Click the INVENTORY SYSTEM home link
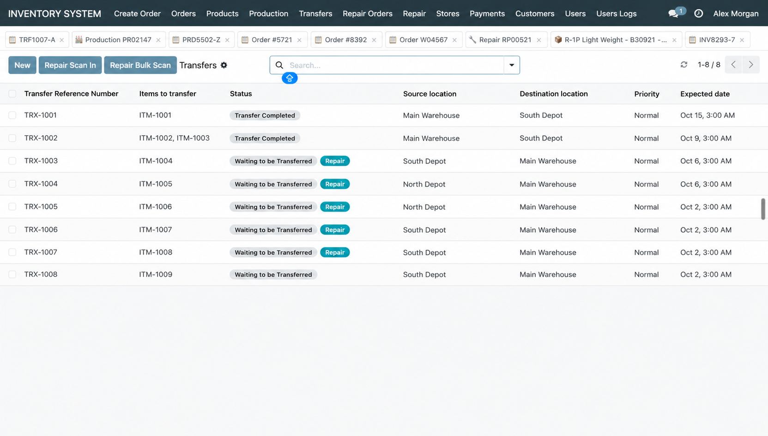Screen dimensions: 768x436 (54, 13)
